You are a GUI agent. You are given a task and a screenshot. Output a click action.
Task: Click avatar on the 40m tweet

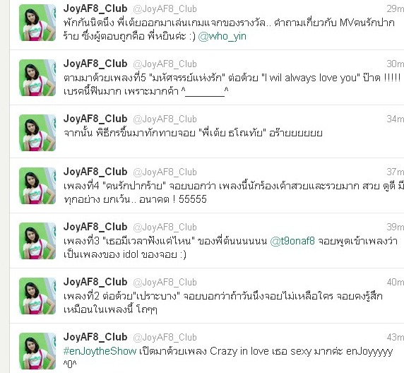(37, 296)
